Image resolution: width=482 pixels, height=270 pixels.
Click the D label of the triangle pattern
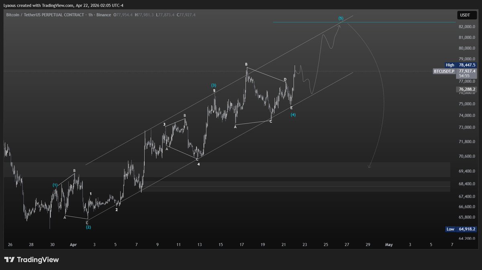coord(285,79)
